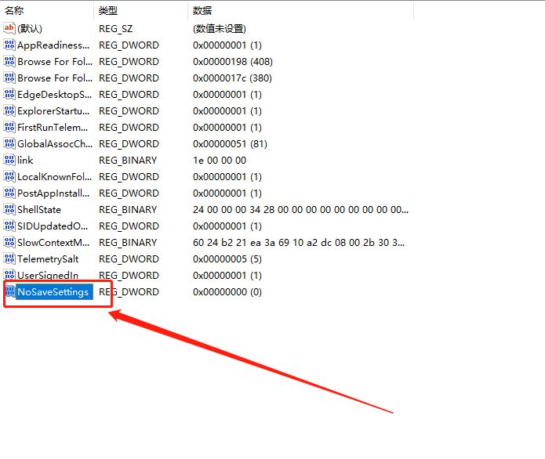Click the ShellState binary icon
The height and width of the screenshot is (459, 545).
point(9,209)
